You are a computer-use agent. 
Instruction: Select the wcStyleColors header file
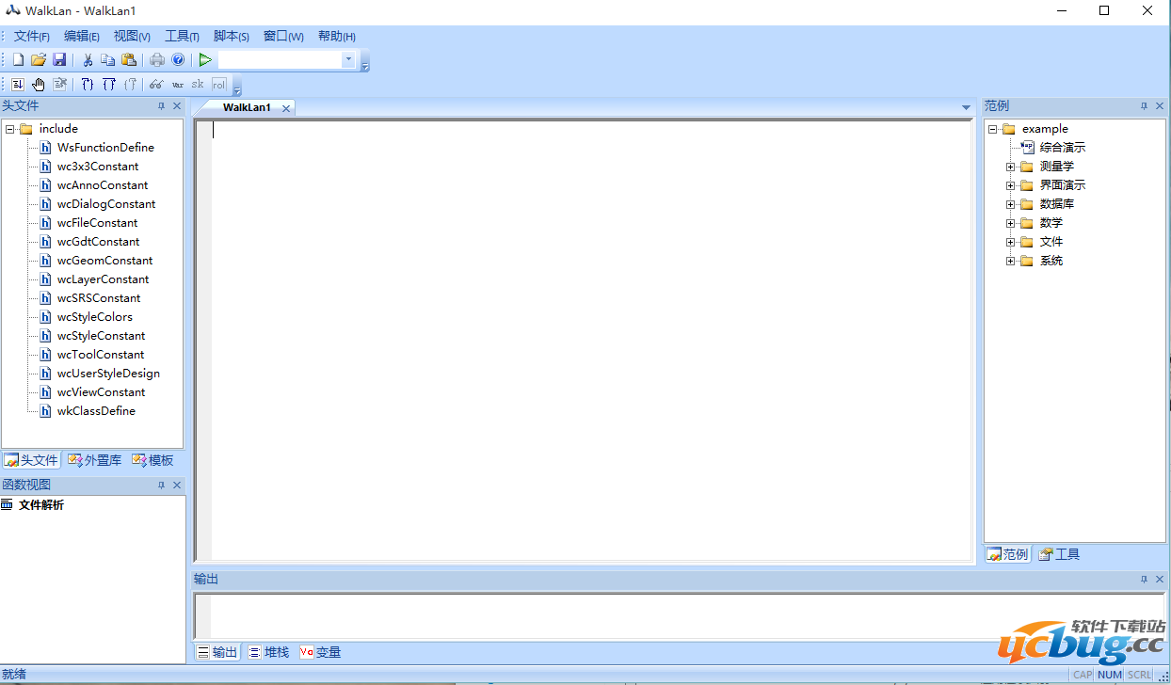pos(94,317)
